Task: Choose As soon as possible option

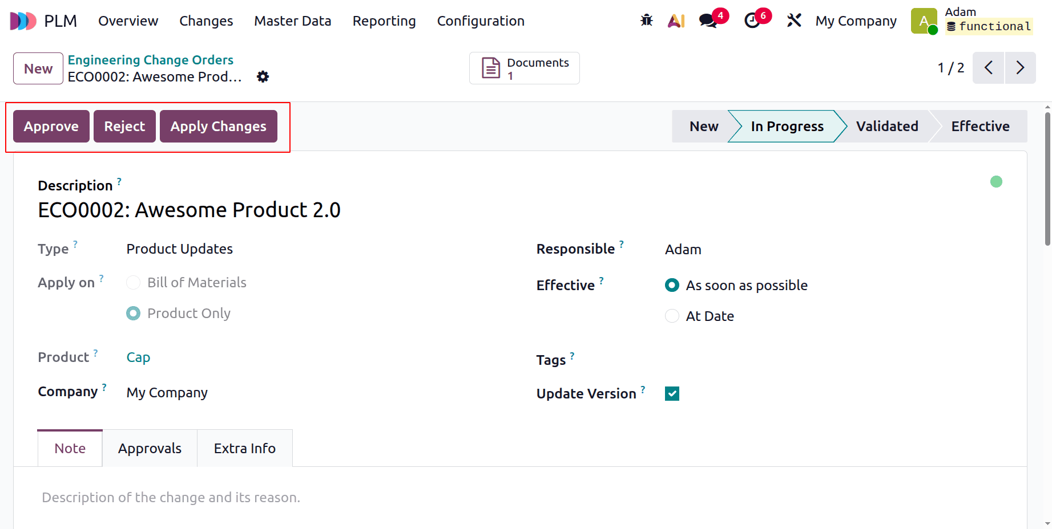Action: [672, 285]
